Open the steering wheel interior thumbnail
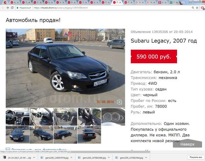Viewport: 205px width, 161px height. [18, 117]
